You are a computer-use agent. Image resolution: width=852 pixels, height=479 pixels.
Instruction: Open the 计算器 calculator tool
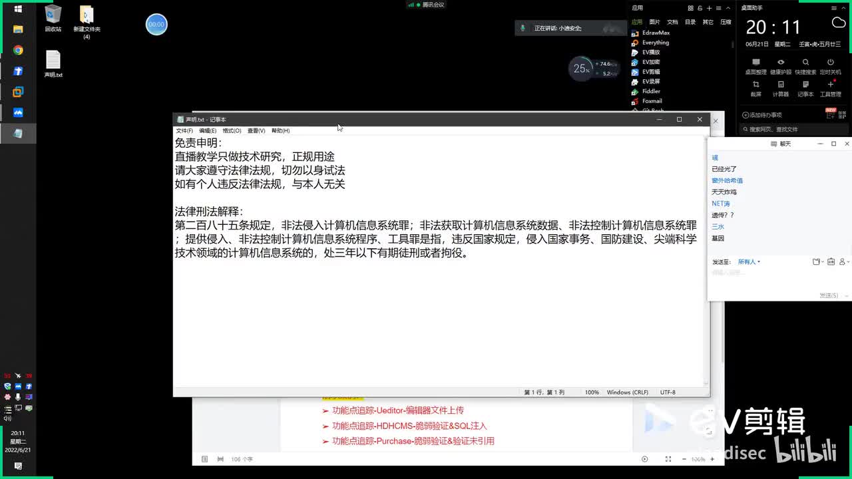[x=781, y=88]
